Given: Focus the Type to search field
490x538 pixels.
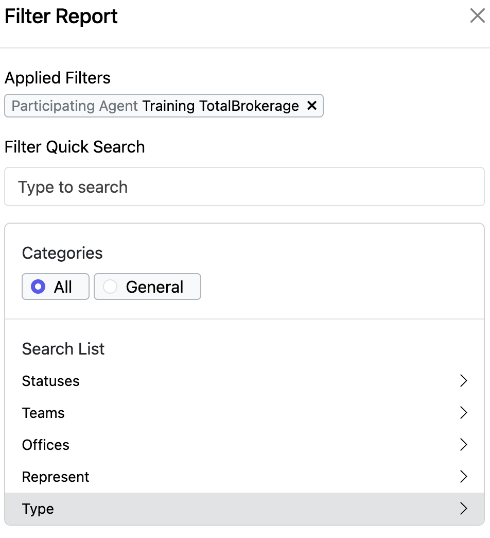Looking at the screenshot, I should click(x=244, y=187).
